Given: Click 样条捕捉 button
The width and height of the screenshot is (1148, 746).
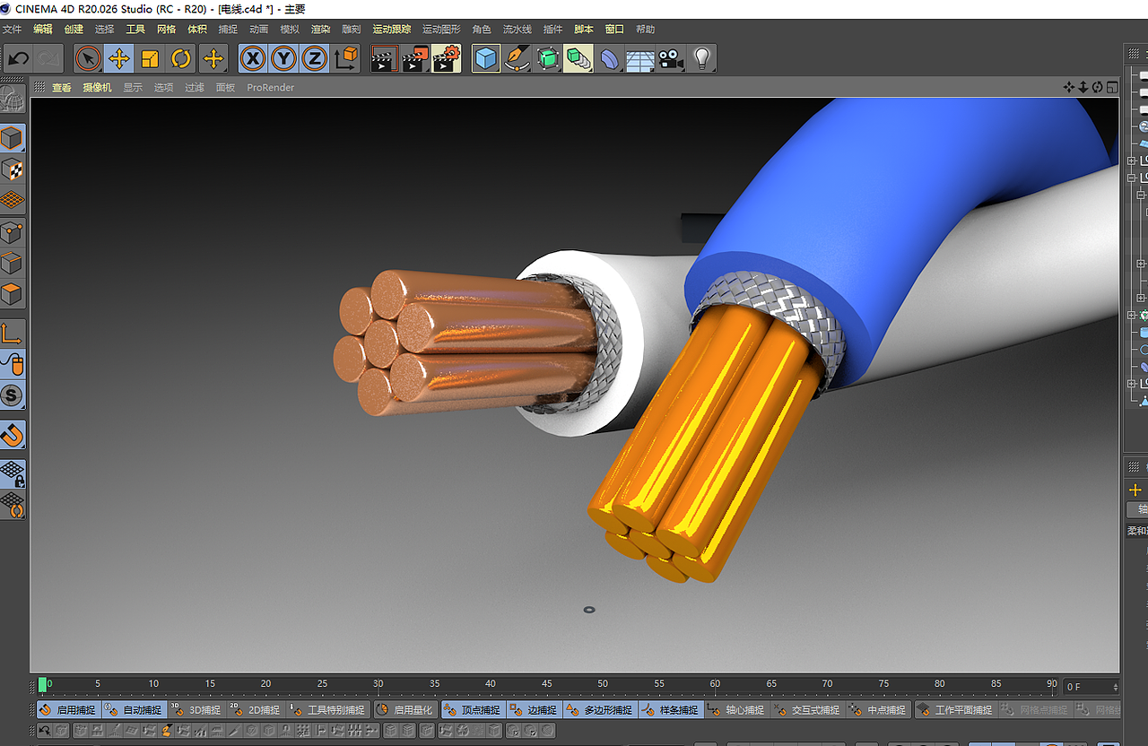Looking at the screenshot, I should [671, 710].
